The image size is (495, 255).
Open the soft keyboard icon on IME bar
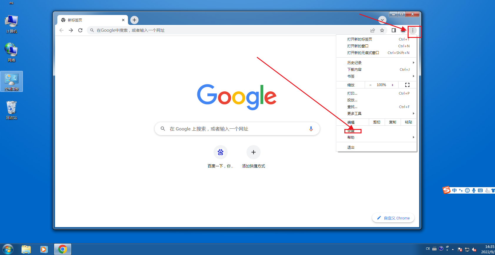pyautogui.click(x=480, y=190)
